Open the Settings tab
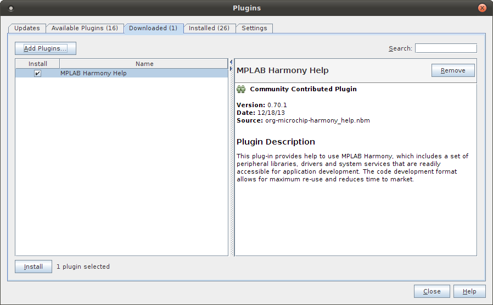Image resolution: width=493 pixels, height=305 pixels. click(x=254, y=28)
